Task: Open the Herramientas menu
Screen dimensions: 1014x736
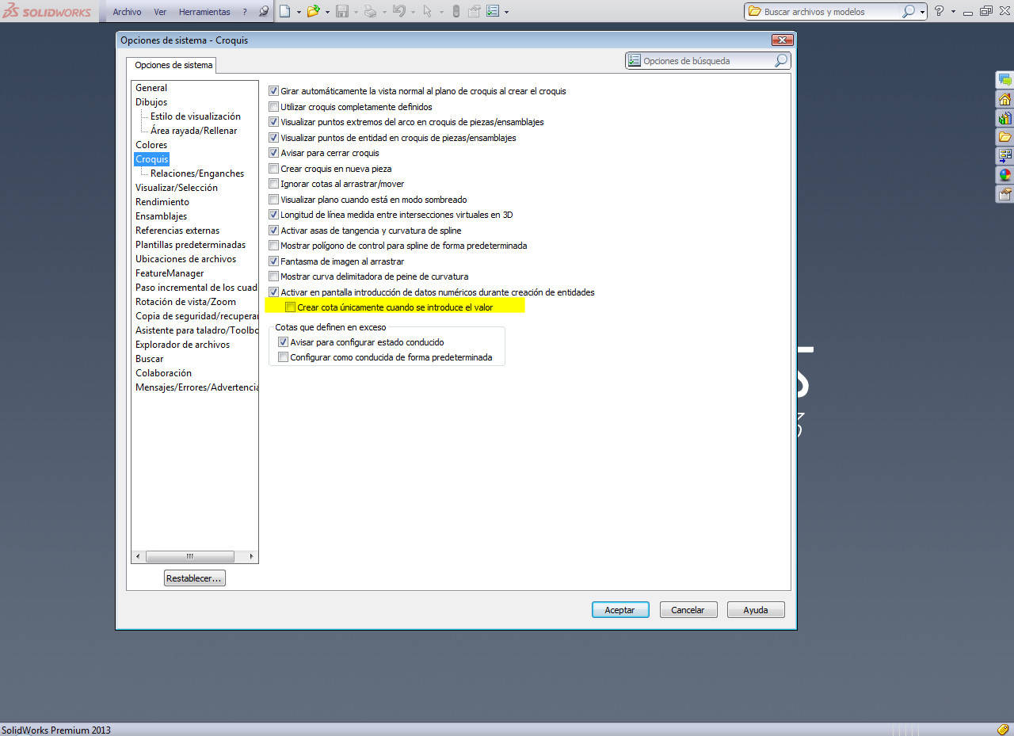Action: point(204,12)
